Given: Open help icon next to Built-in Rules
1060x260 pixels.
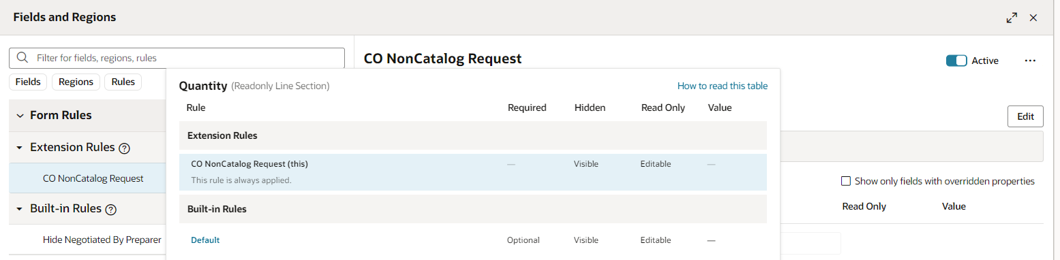Looking at the screenshot, I should coord(111,210).
